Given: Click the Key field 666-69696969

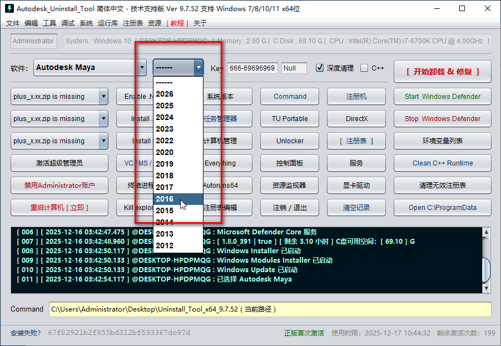Looking at the screenshot, I should (252, 68).
